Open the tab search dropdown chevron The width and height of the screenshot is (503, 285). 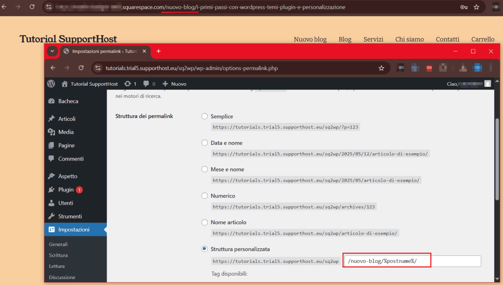52,51
